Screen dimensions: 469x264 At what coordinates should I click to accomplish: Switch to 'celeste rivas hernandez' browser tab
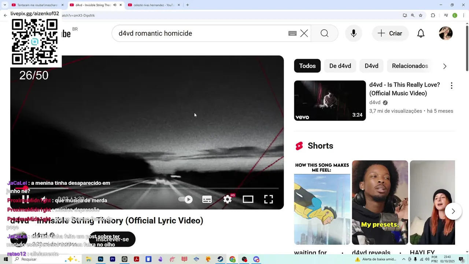(154, 5)
